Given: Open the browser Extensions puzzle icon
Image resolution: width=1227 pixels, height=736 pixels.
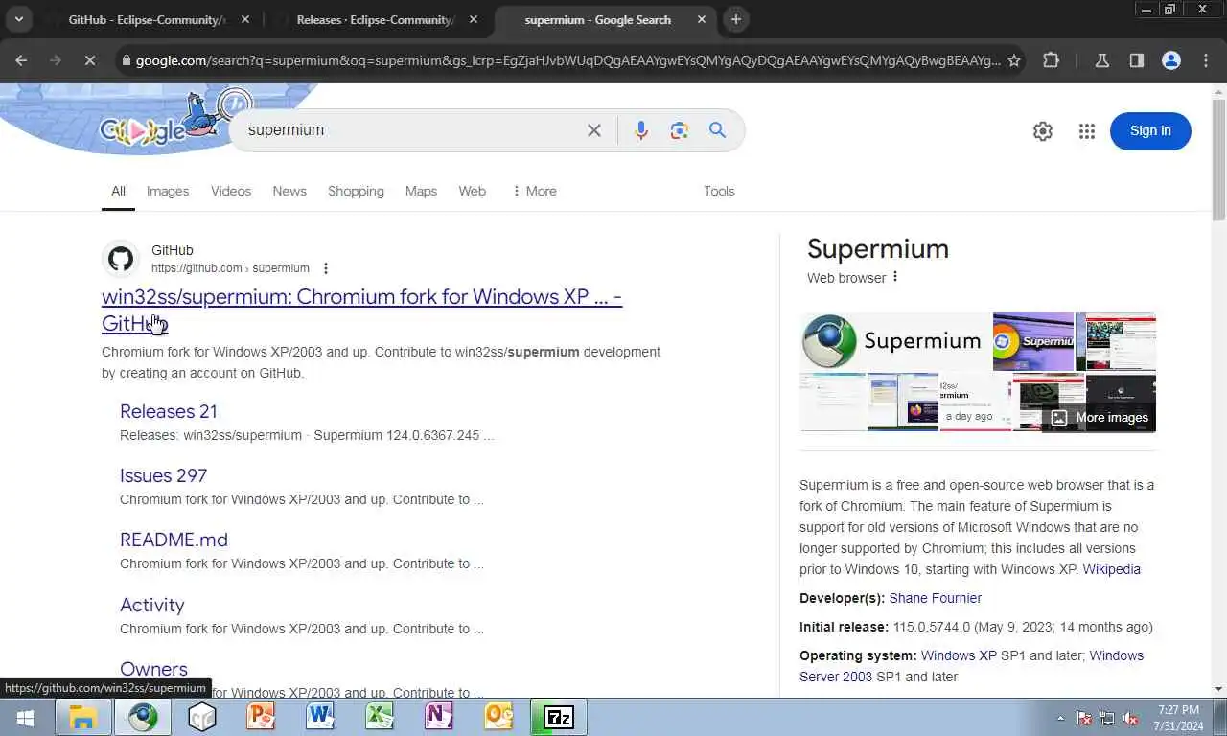Looking at the screenshot, I should click(1051, 60).
